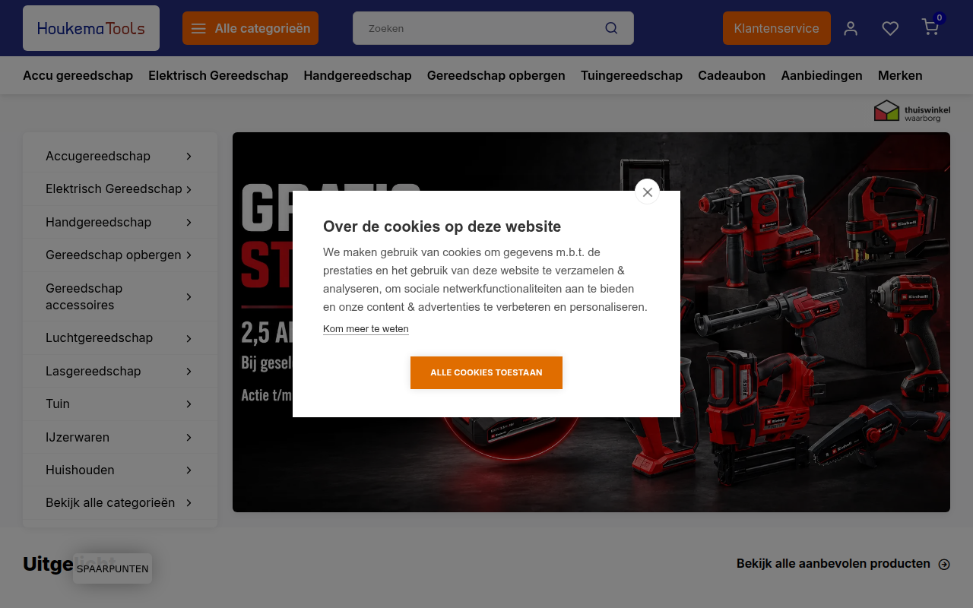973x608 pixels.
Task: Click the search magnifier icon
Action: pyautogui.click(x=611, y=28)
